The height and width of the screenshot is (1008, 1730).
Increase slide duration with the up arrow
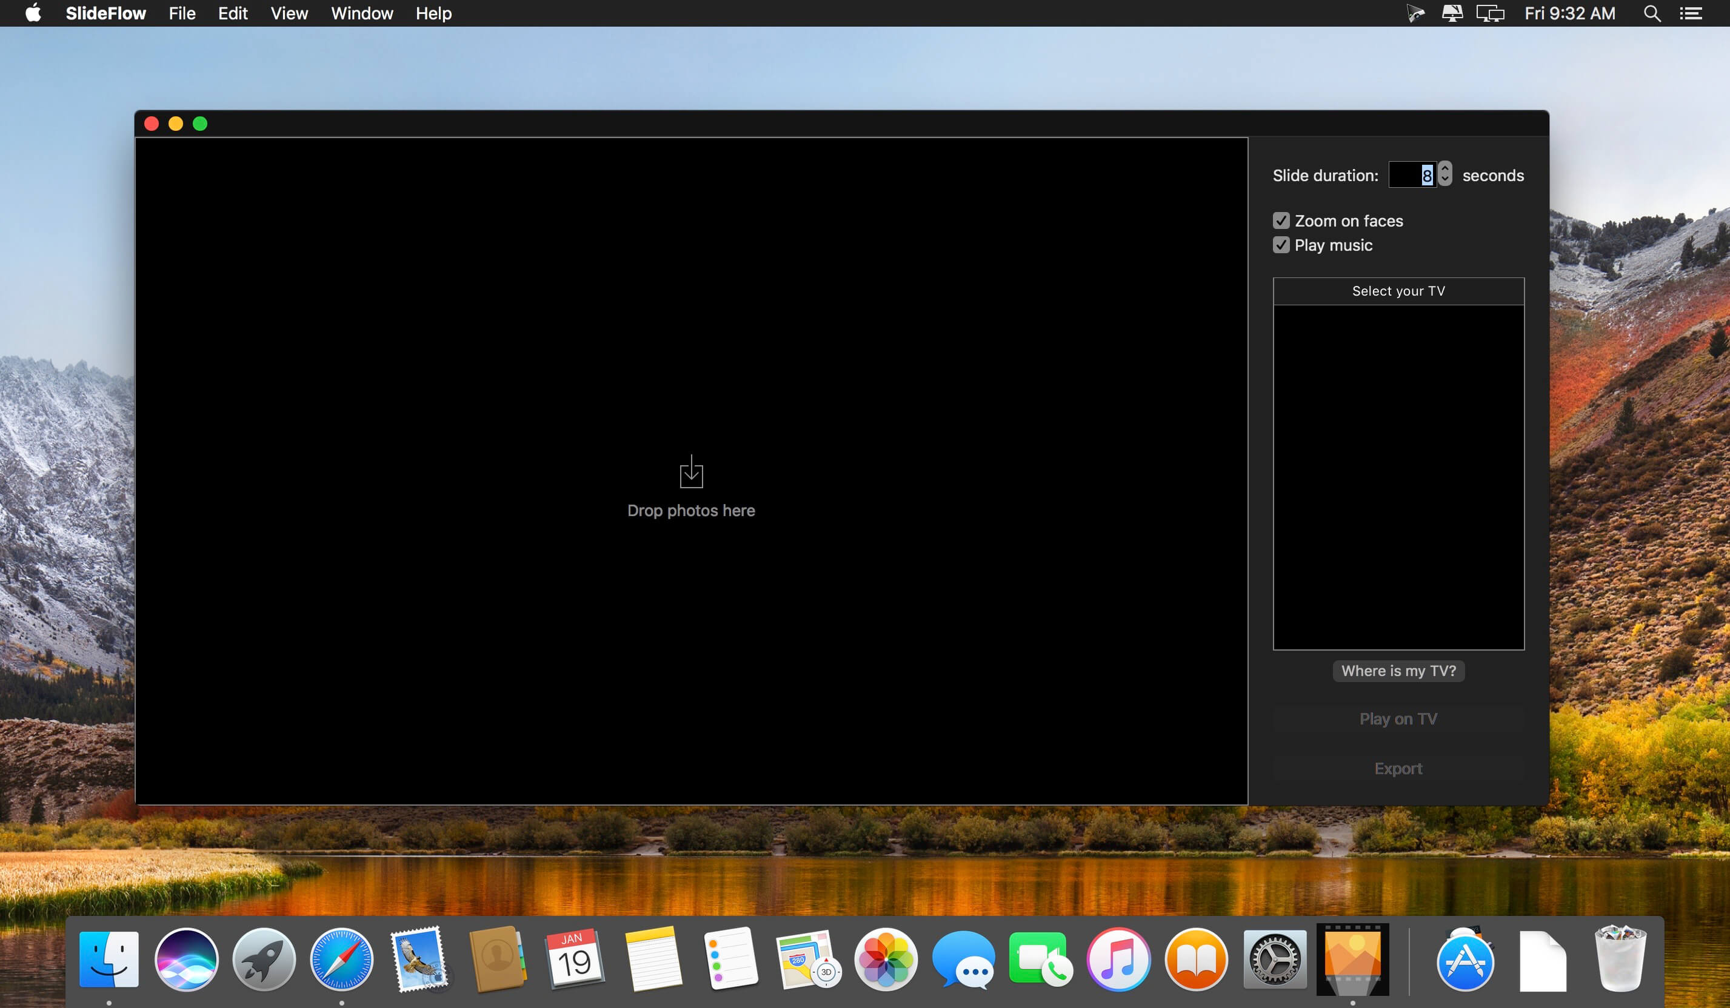(1445, 168)
